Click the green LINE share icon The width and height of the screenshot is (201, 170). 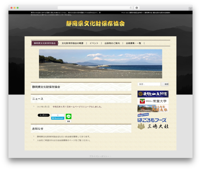[69, 116]
